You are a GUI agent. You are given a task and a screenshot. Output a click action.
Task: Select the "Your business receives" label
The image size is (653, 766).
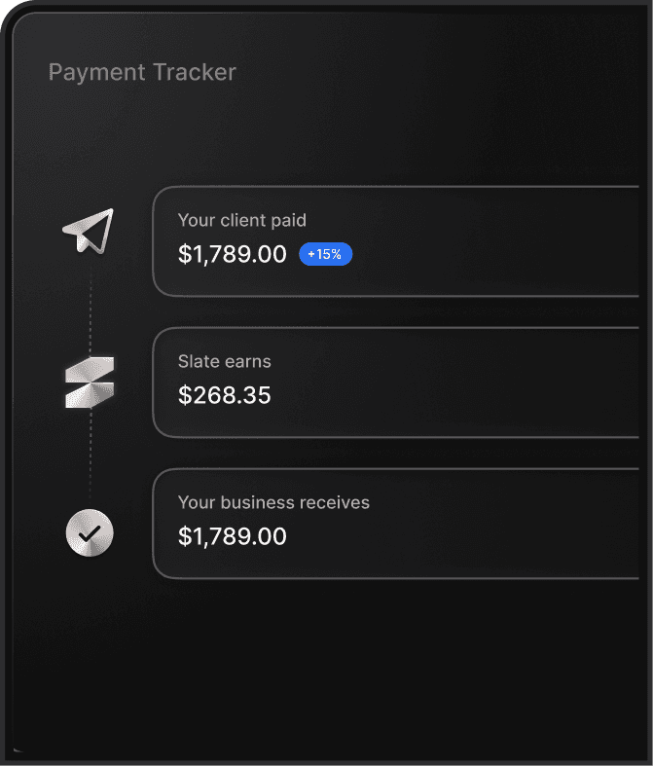coord(273,503)
